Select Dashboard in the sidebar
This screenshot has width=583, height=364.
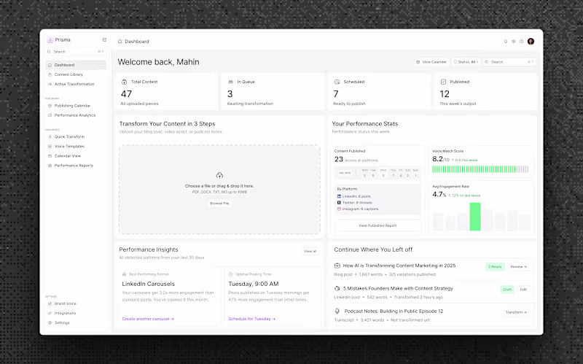(76, 65)
